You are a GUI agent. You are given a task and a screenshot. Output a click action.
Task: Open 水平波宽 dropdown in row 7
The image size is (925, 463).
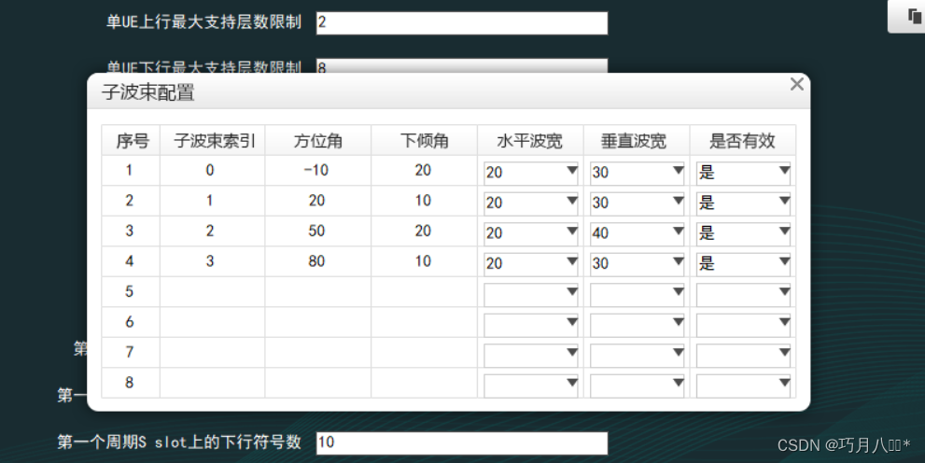click(x=530, y=355)
